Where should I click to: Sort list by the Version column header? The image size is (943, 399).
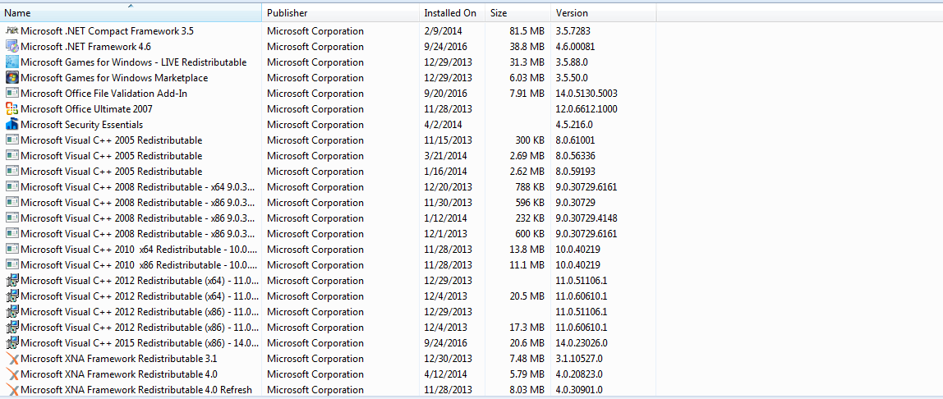click(x=603, y=12)
